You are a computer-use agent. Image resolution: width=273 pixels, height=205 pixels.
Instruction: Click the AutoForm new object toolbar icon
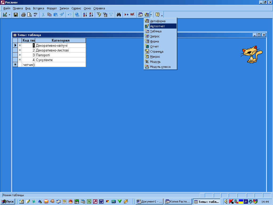[x=147, y=15]
